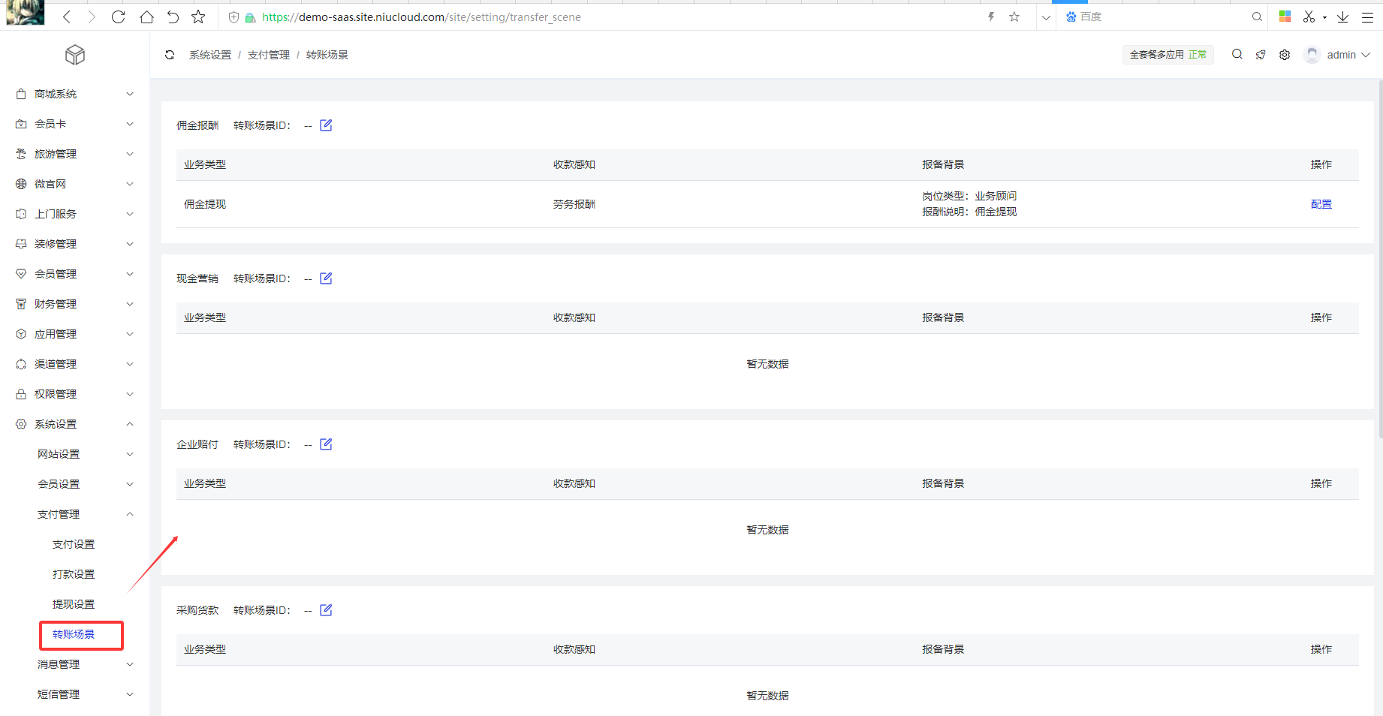This screenshot has width=1383, height=716.
Task: Expand the 商城系统 sidebar menu
Action: tap(74, 94)
